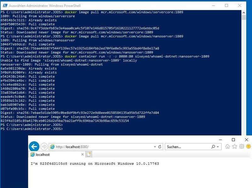Refresh the localhost:8080 page
Image resolution: width=252 pixels, height=188 pixels.
click(159, 146)
